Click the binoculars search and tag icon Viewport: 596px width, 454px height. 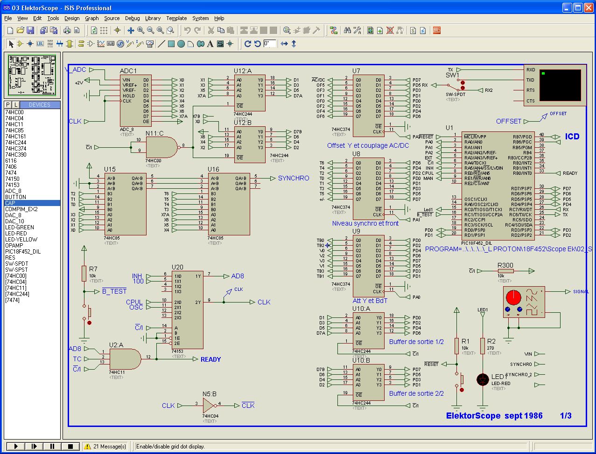pos(347,30)
